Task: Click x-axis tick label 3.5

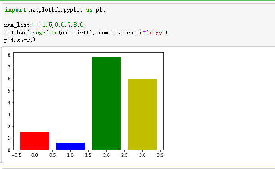Action: click(160, 155)
